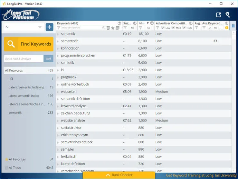Toggle the Med competition checkbox

[173, 28]
